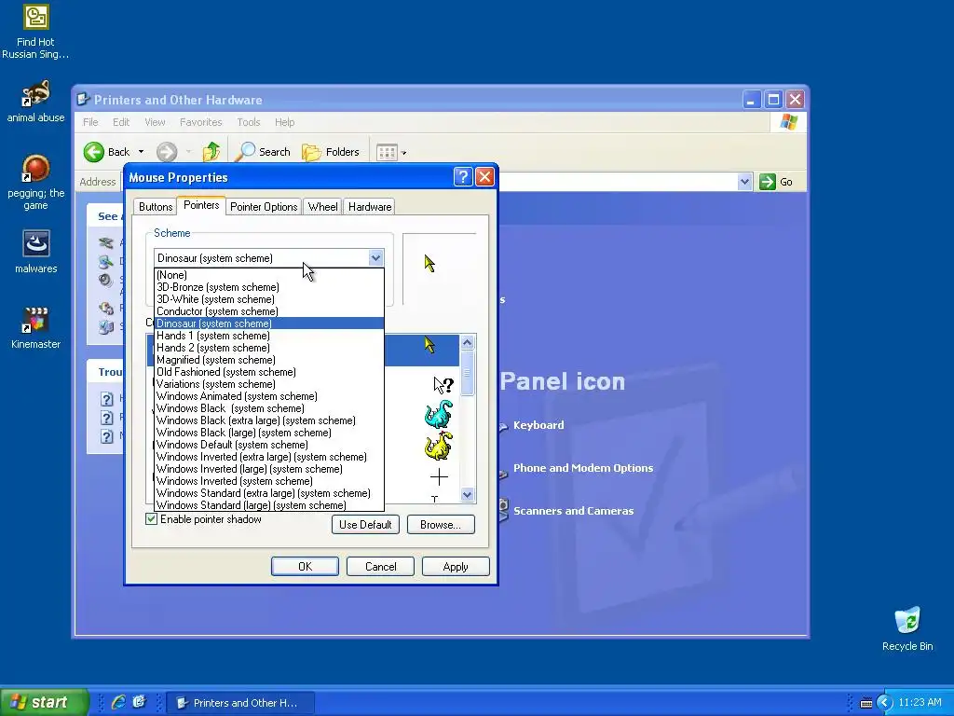
Task: Choose Windows Inverted (large) (system scheme)
Action: [x=269, y=469]
